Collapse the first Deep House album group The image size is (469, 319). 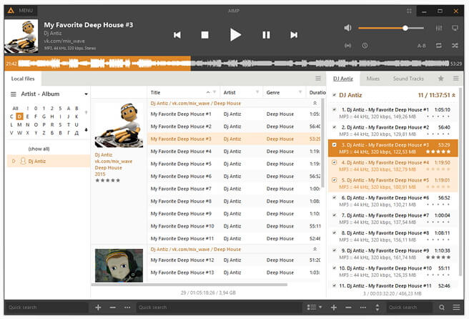[x=315, y=103]
